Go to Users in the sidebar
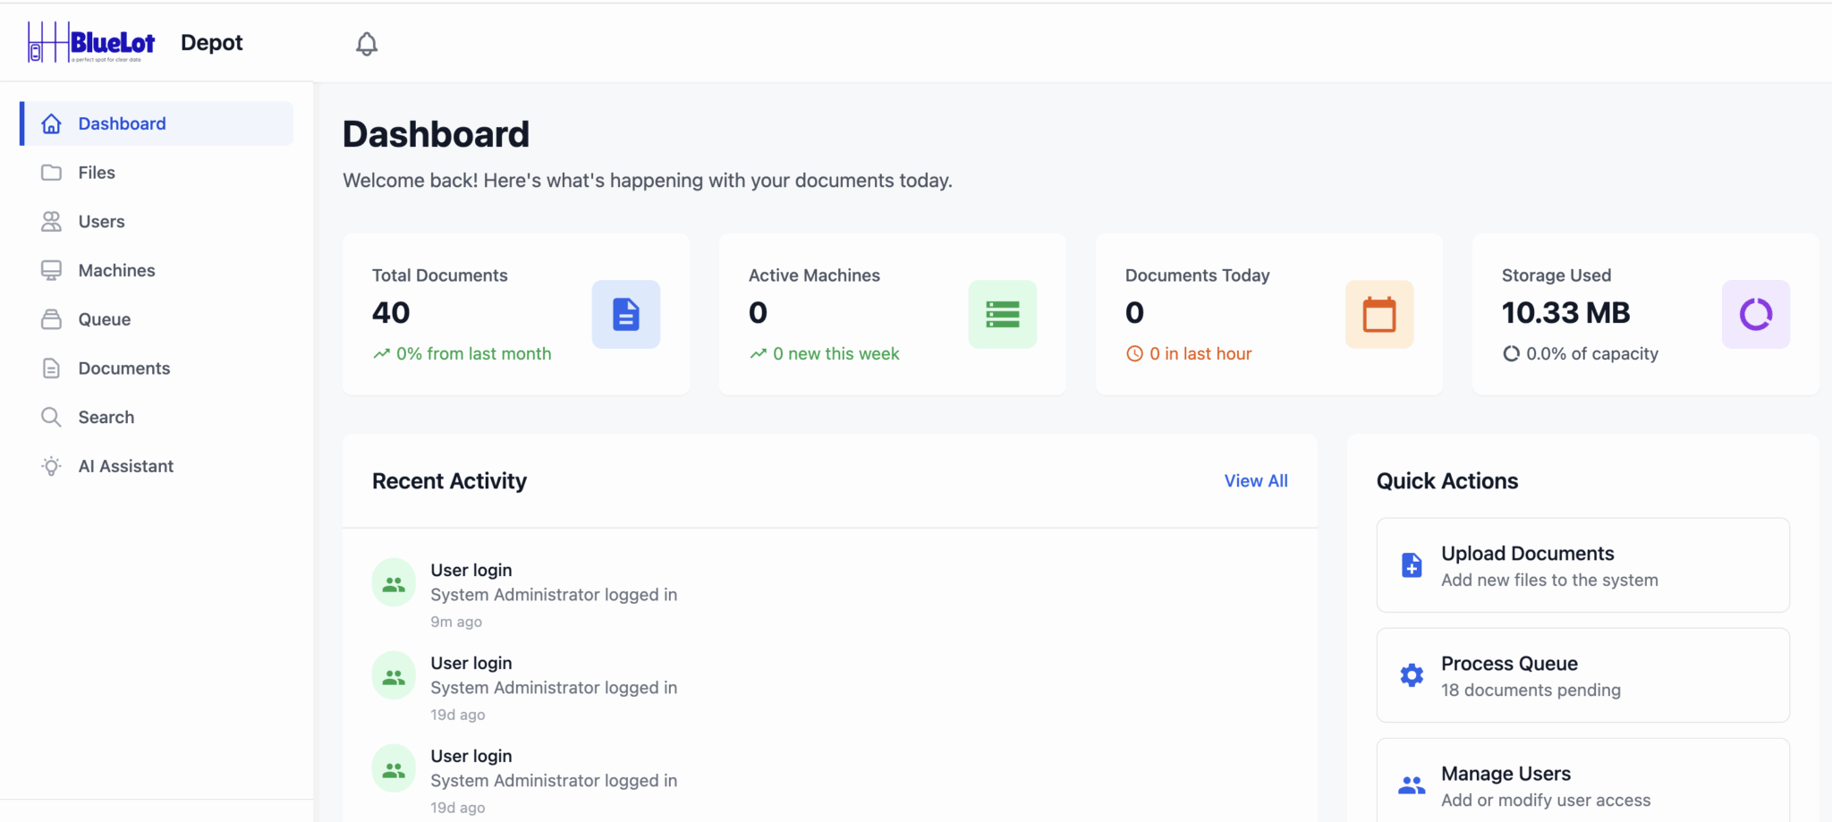This screenshot has width=1832, height=822. pos(101,222)
